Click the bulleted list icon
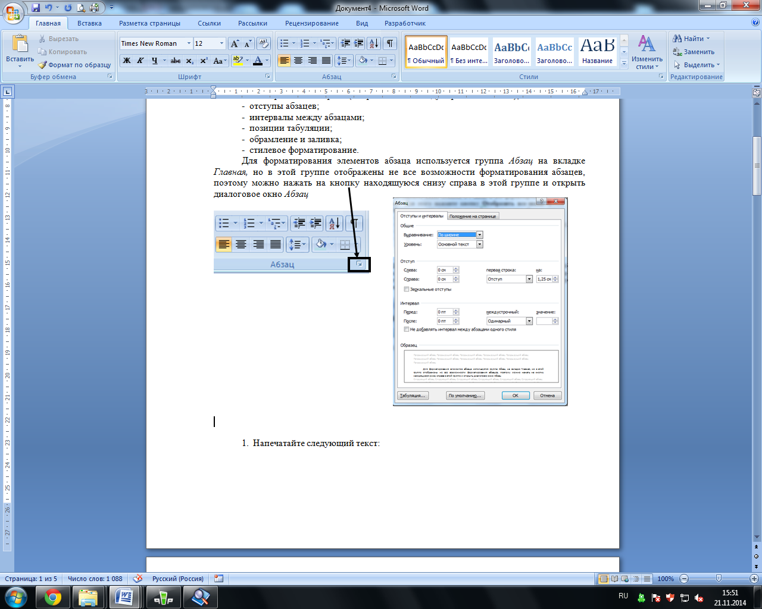This screenshot has height=609, width=762. tap(285, 43)
